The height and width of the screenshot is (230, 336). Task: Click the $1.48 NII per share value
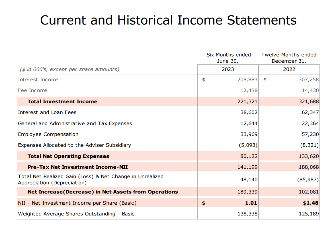click(311, 203)
